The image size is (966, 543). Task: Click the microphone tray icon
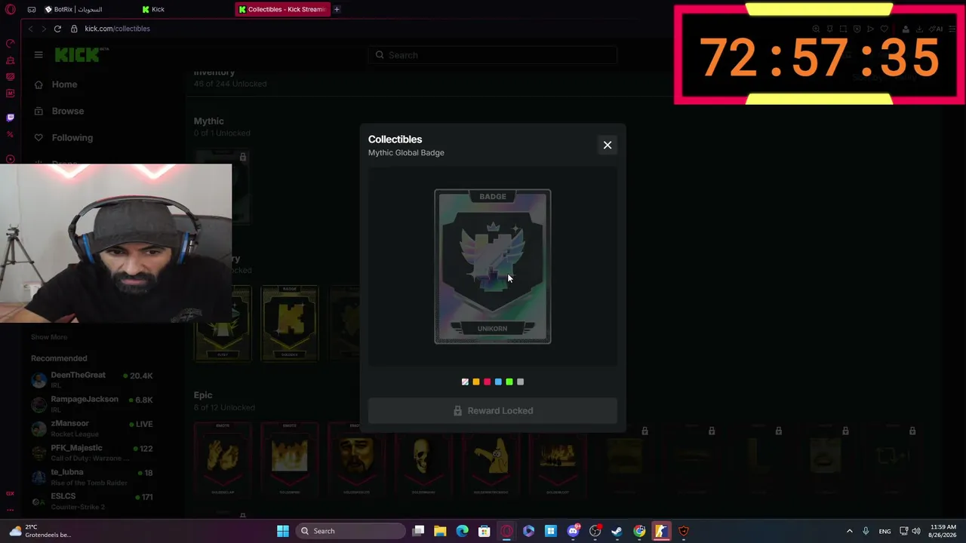click(866, 531)
